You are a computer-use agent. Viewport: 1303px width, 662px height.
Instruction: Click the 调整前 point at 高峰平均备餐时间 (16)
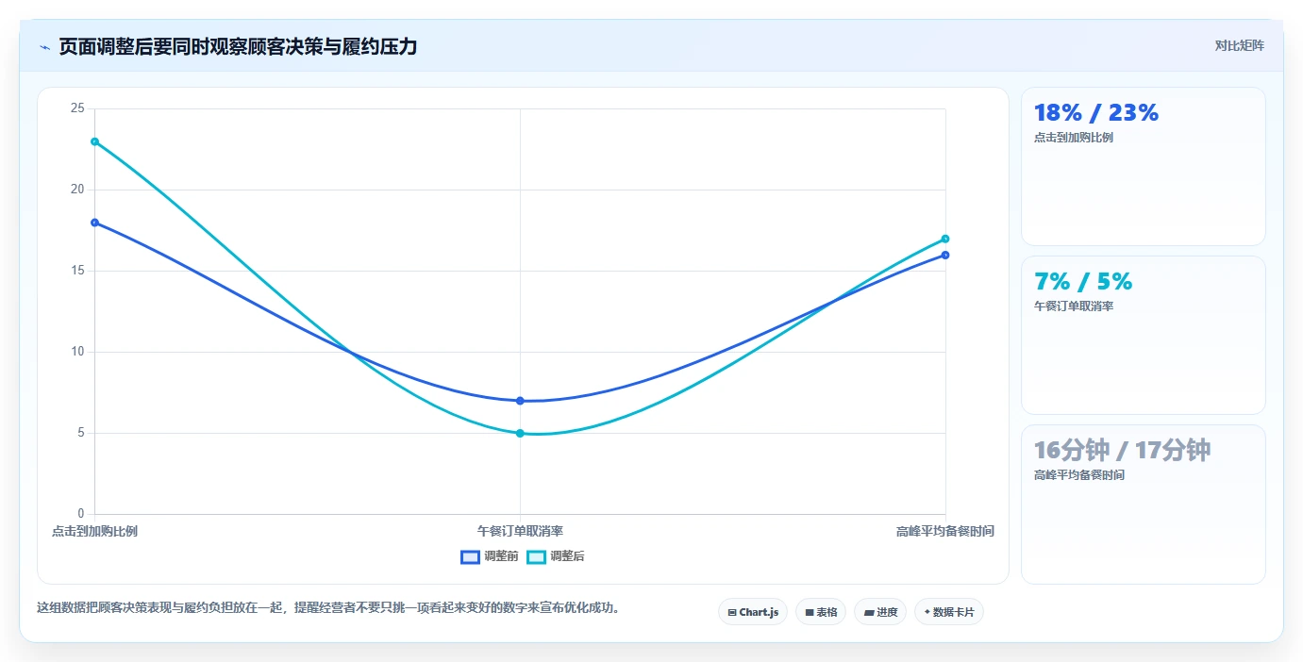point(945,255)
